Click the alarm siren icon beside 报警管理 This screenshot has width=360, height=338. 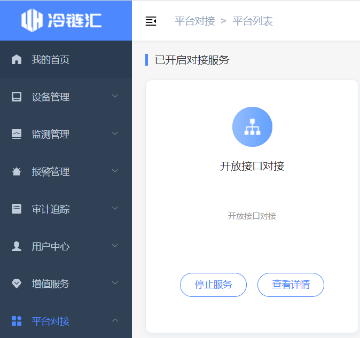pos(17,171)
